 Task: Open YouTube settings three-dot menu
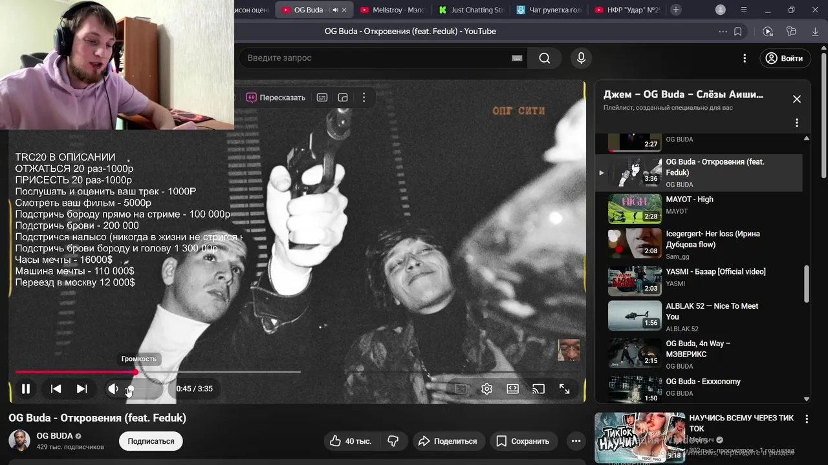point(745,58)
